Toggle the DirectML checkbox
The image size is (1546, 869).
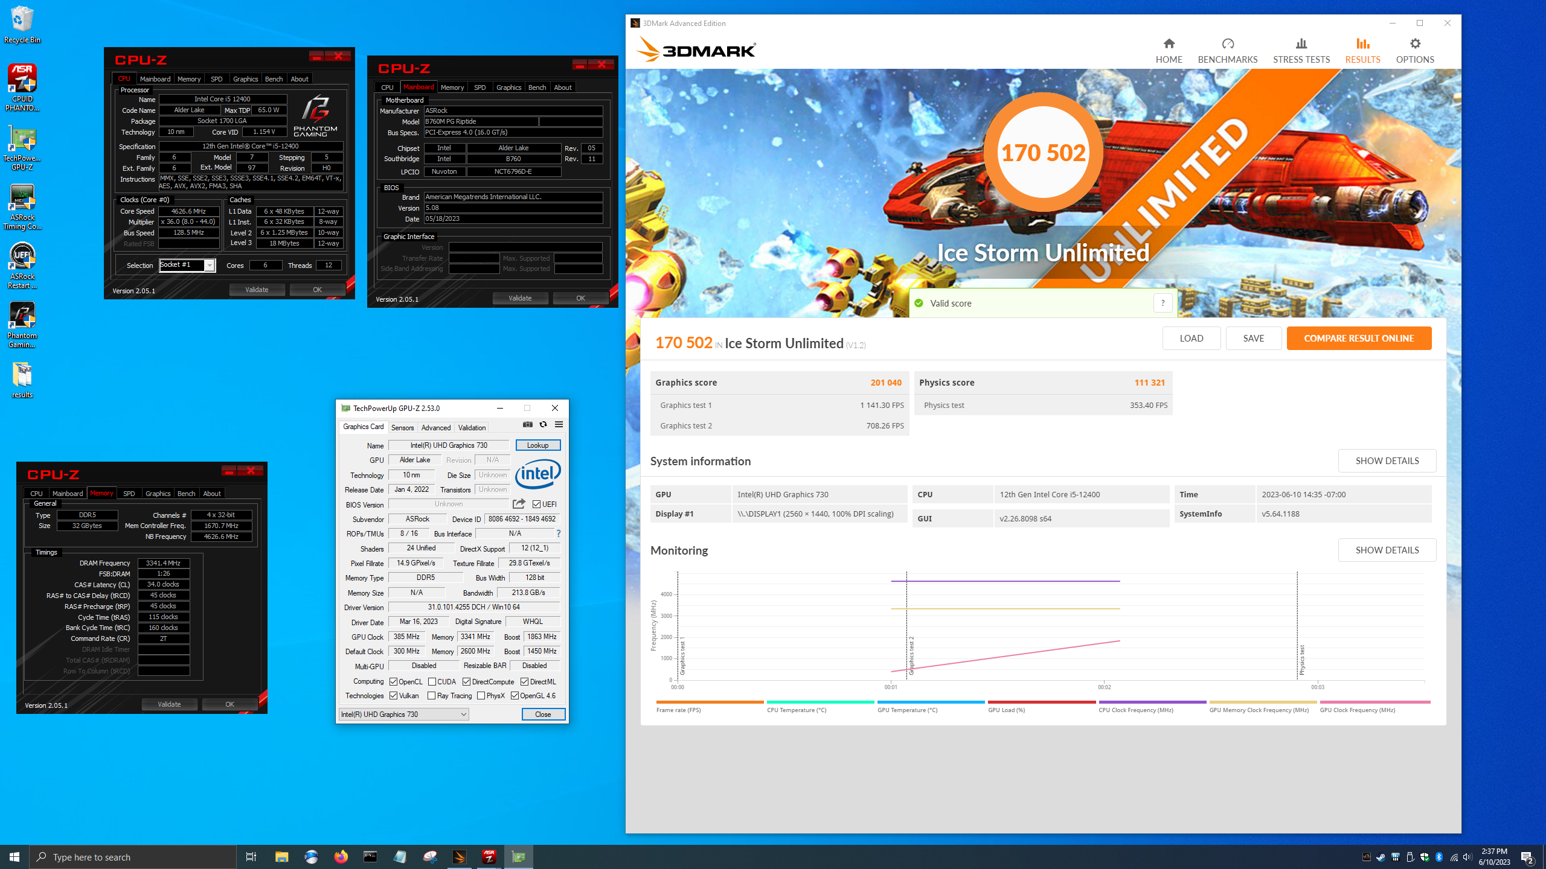point(524,681)
